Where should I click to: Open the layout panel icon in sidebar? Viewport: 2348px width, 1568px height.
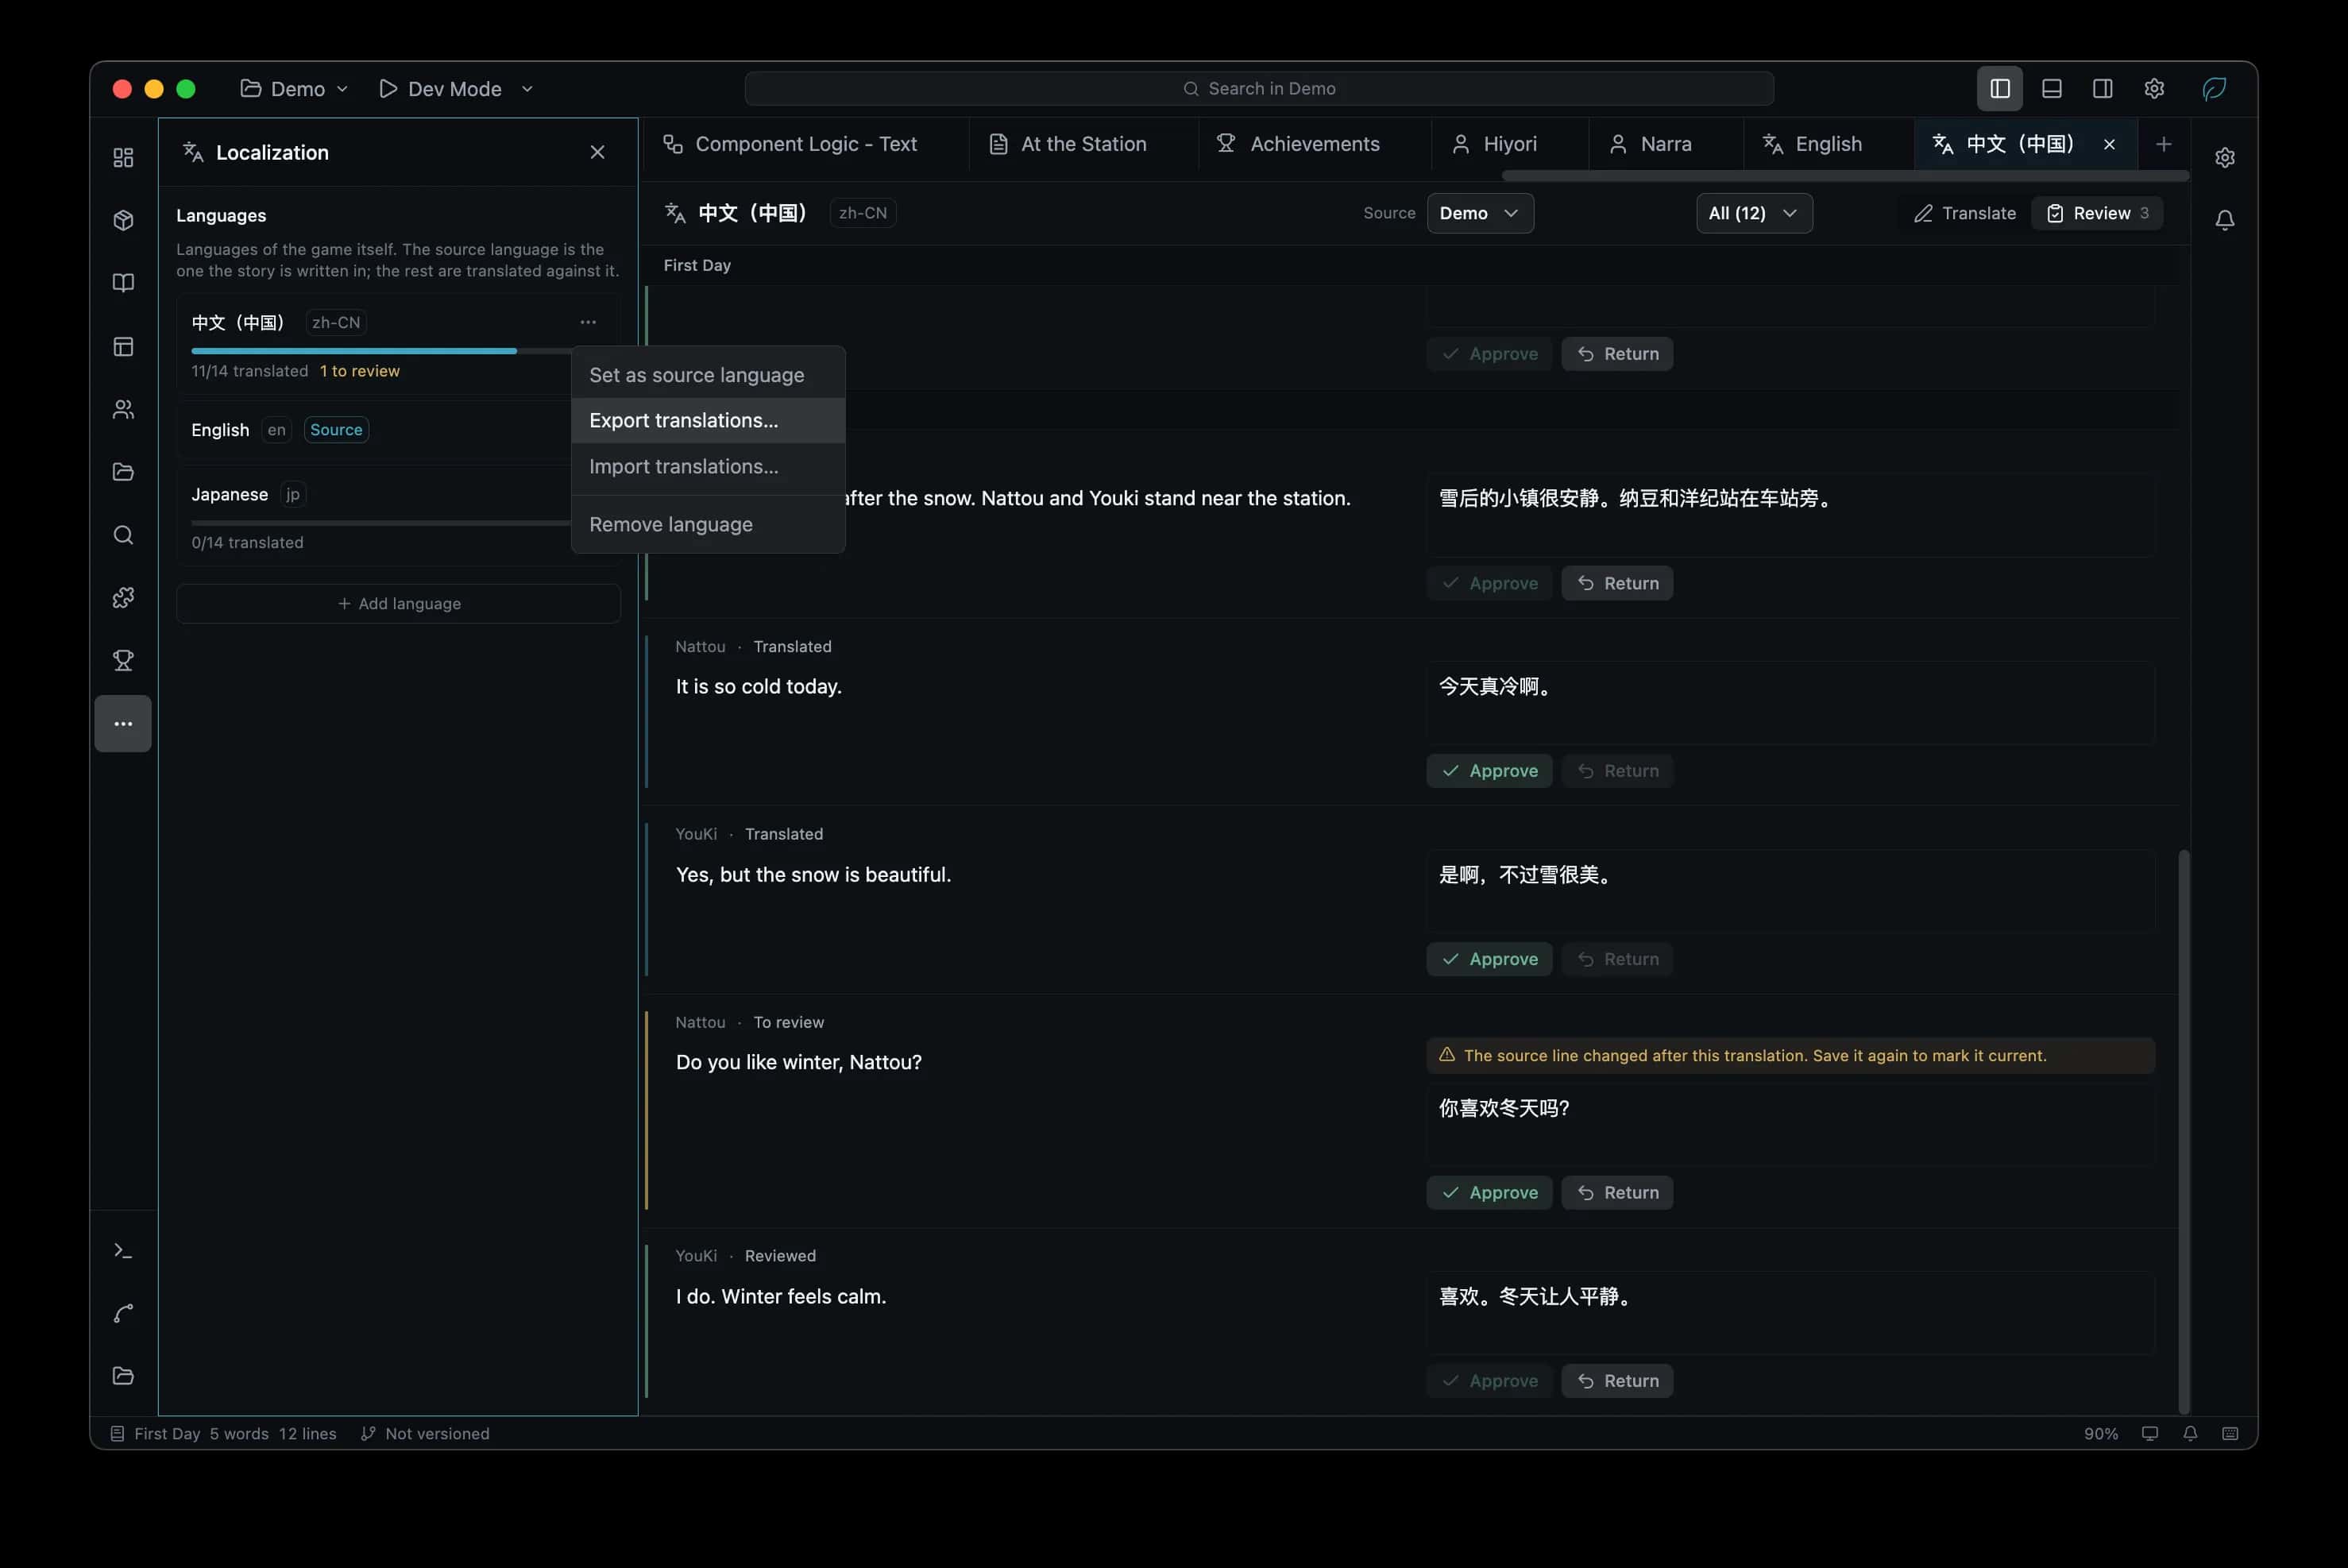(123, 346)
